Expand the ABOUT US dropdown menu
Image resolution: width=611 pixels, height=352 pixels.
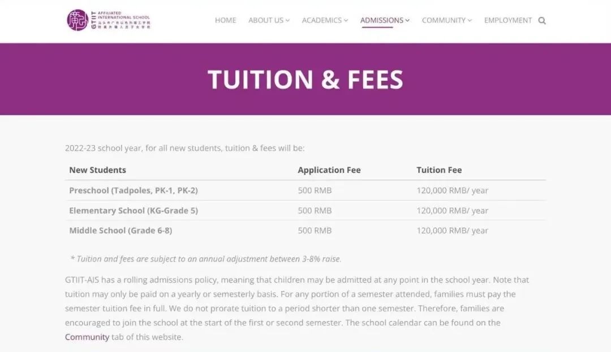(x=269, y=20)
